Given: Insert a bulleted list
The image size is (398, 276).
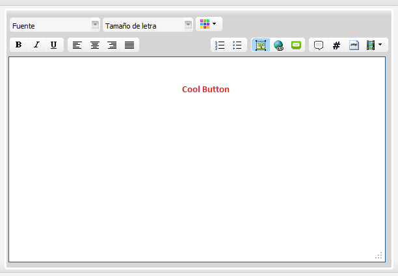Looking at the screenshot, I should (237, 45).
